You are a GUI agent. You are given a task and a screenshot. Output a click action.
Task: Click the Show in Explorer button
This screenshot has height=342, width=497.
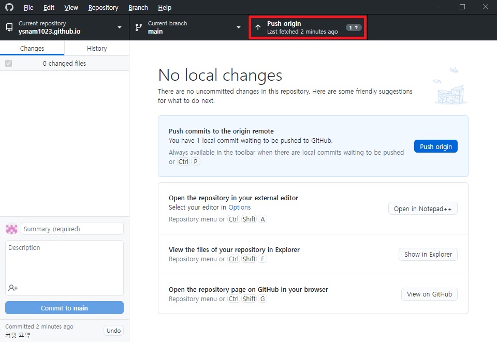pyautogui.click(x=428, y=254)
